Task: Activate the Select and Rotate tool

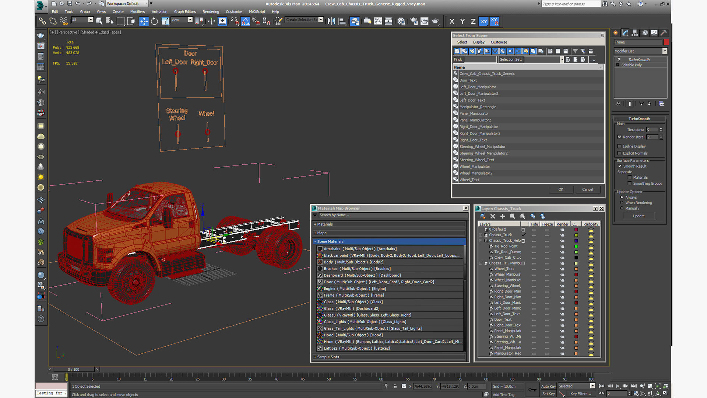Action: click(x=154, y=21)
